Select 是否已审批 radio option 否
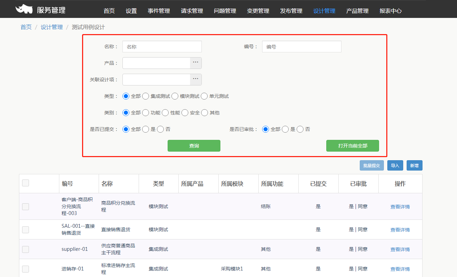 (300, 129)
